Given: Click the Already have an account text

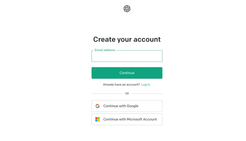Looking at the screenshot, I should point(121,85).
